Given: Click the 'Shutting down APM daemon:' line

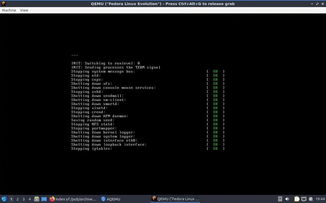Looking at the screenshot, I should pos(100,116).
